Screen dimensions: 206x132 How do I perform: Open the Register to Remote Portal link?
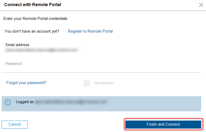point(90,31)
